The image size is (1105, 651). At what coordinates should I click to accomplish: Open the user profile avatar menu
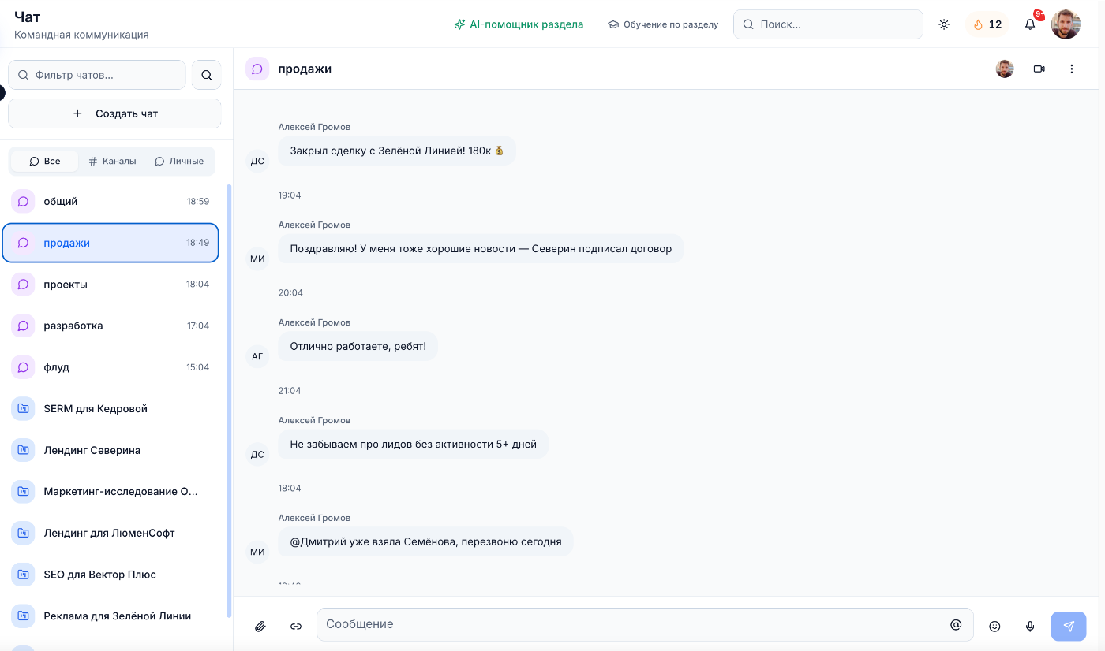[1066, 24]
